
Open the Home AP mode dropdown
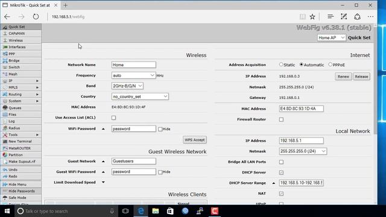click(x=331, y=37)
